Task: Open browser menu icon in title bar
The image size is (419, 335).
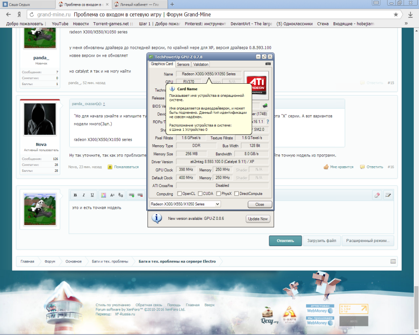Action: (376, 3)
